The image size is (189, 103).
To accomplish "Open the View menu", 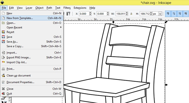I will point(20,8).
